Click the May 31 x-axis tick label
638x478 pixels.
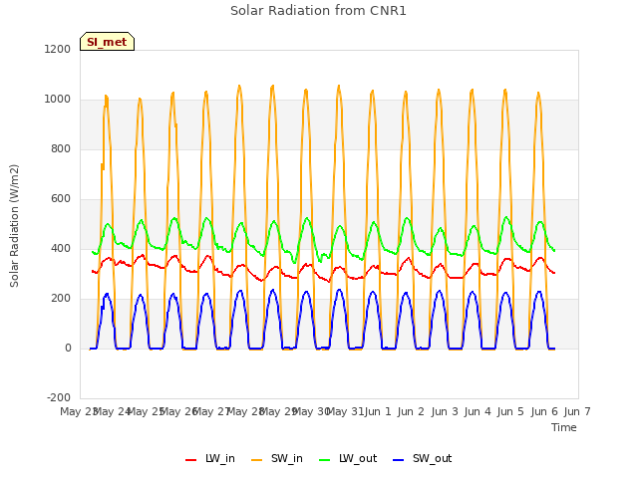coord(345,411)
